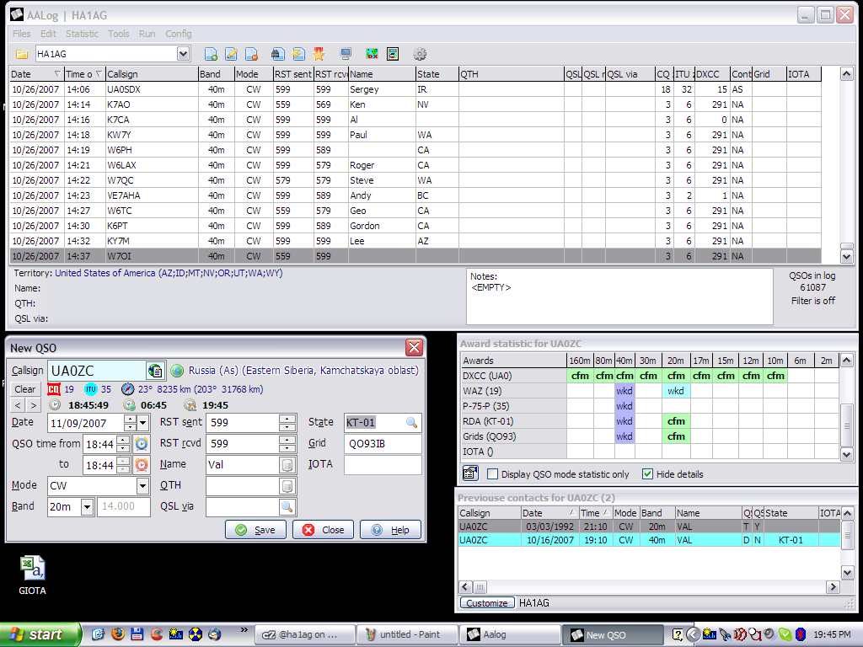Open search with the binoculars icon
This screenshot has width=863, height=647.
click(277, 55)
